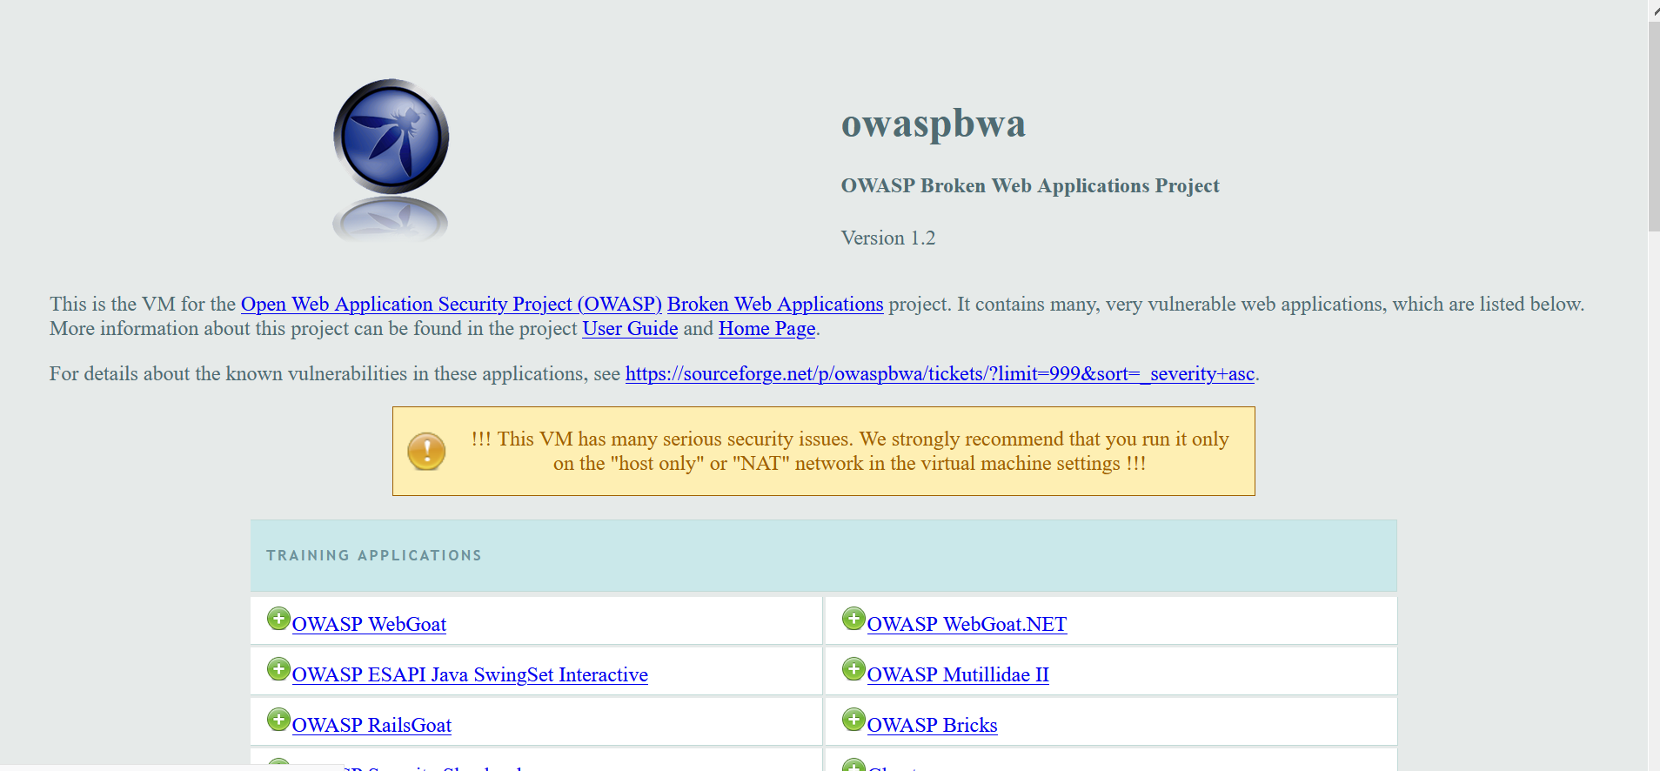Expand the OWASP WebGoat.NET plus icon
The width and height of the screenshot is (1660, 771).
point(853,619)
